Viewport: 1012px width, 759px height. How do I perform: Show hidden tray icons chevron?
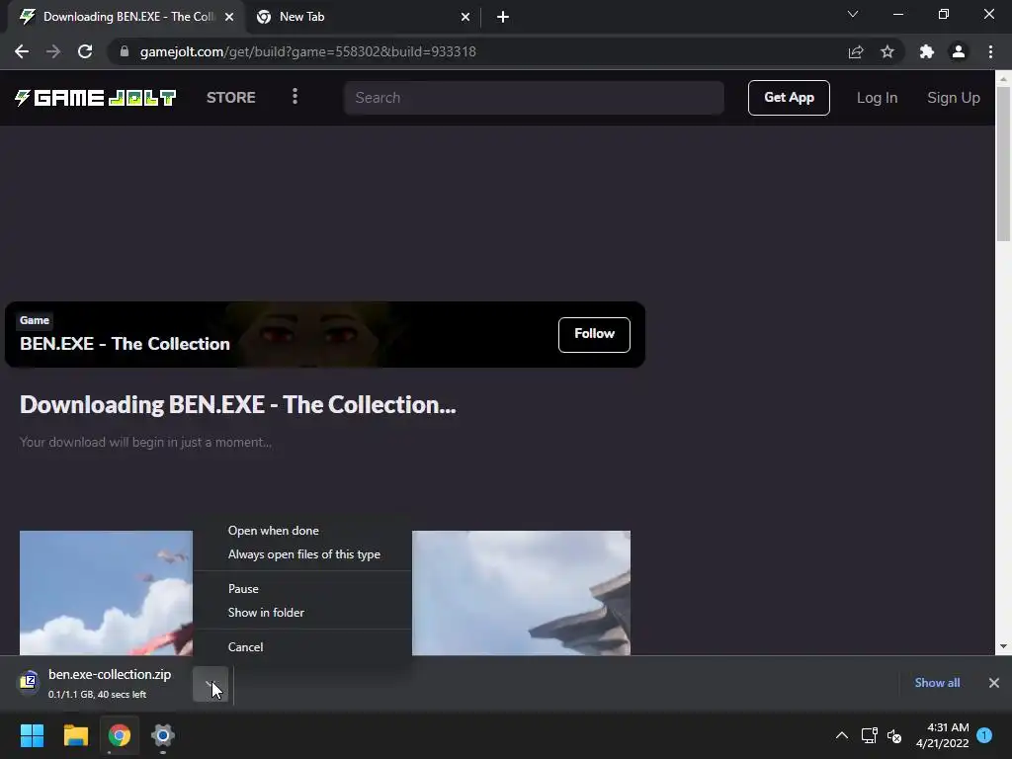coord(842,735)
